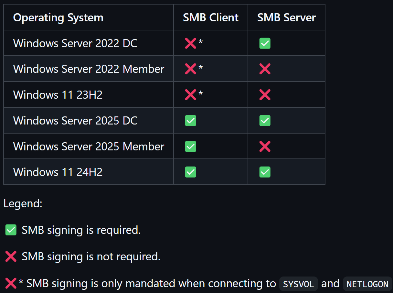The width and height of the screenshot is (393, 293).
Task: Click the 'Legend:' text
Action: click(x=23, y=204)
